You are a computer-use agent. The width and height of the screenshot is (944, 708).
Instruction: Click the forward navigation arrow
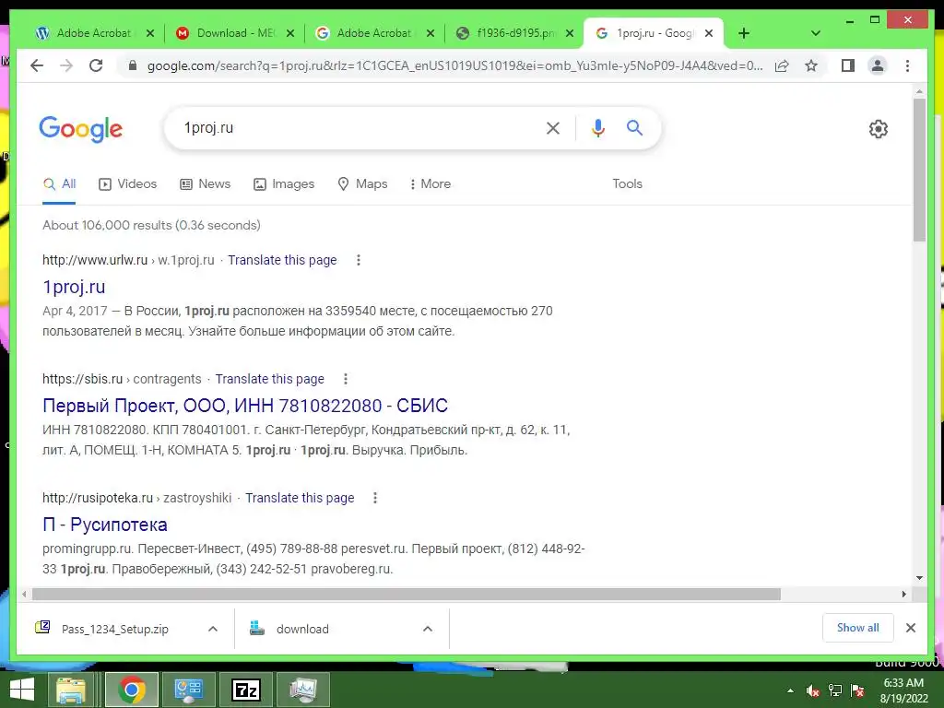[x=66, y=65]
